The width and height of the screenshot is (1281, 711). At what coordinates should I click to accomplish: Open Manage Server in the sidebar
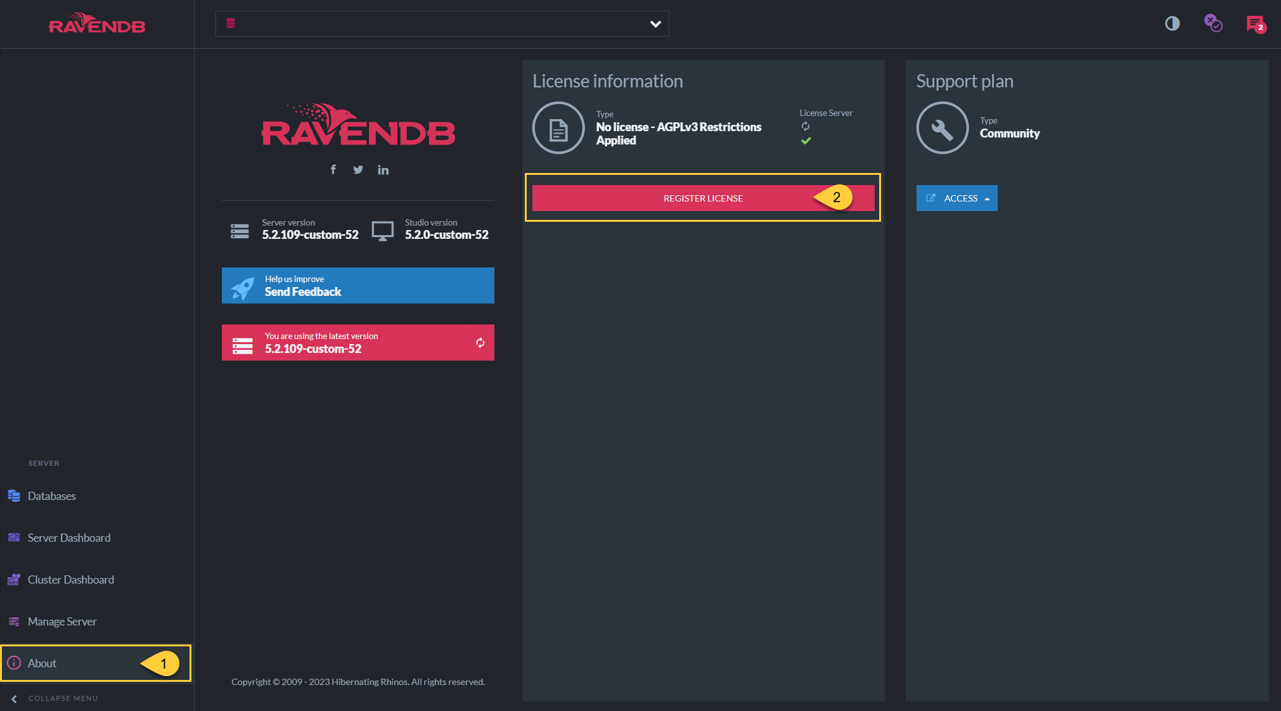pos(97,622)
